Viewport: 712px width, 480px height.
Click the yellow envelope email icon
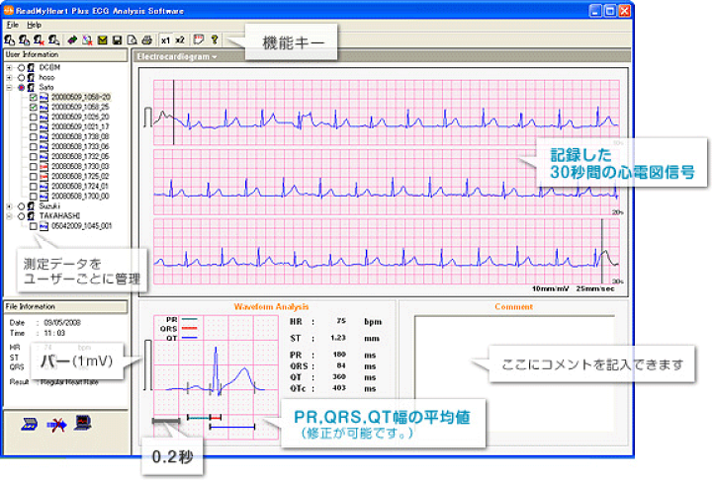102,40
